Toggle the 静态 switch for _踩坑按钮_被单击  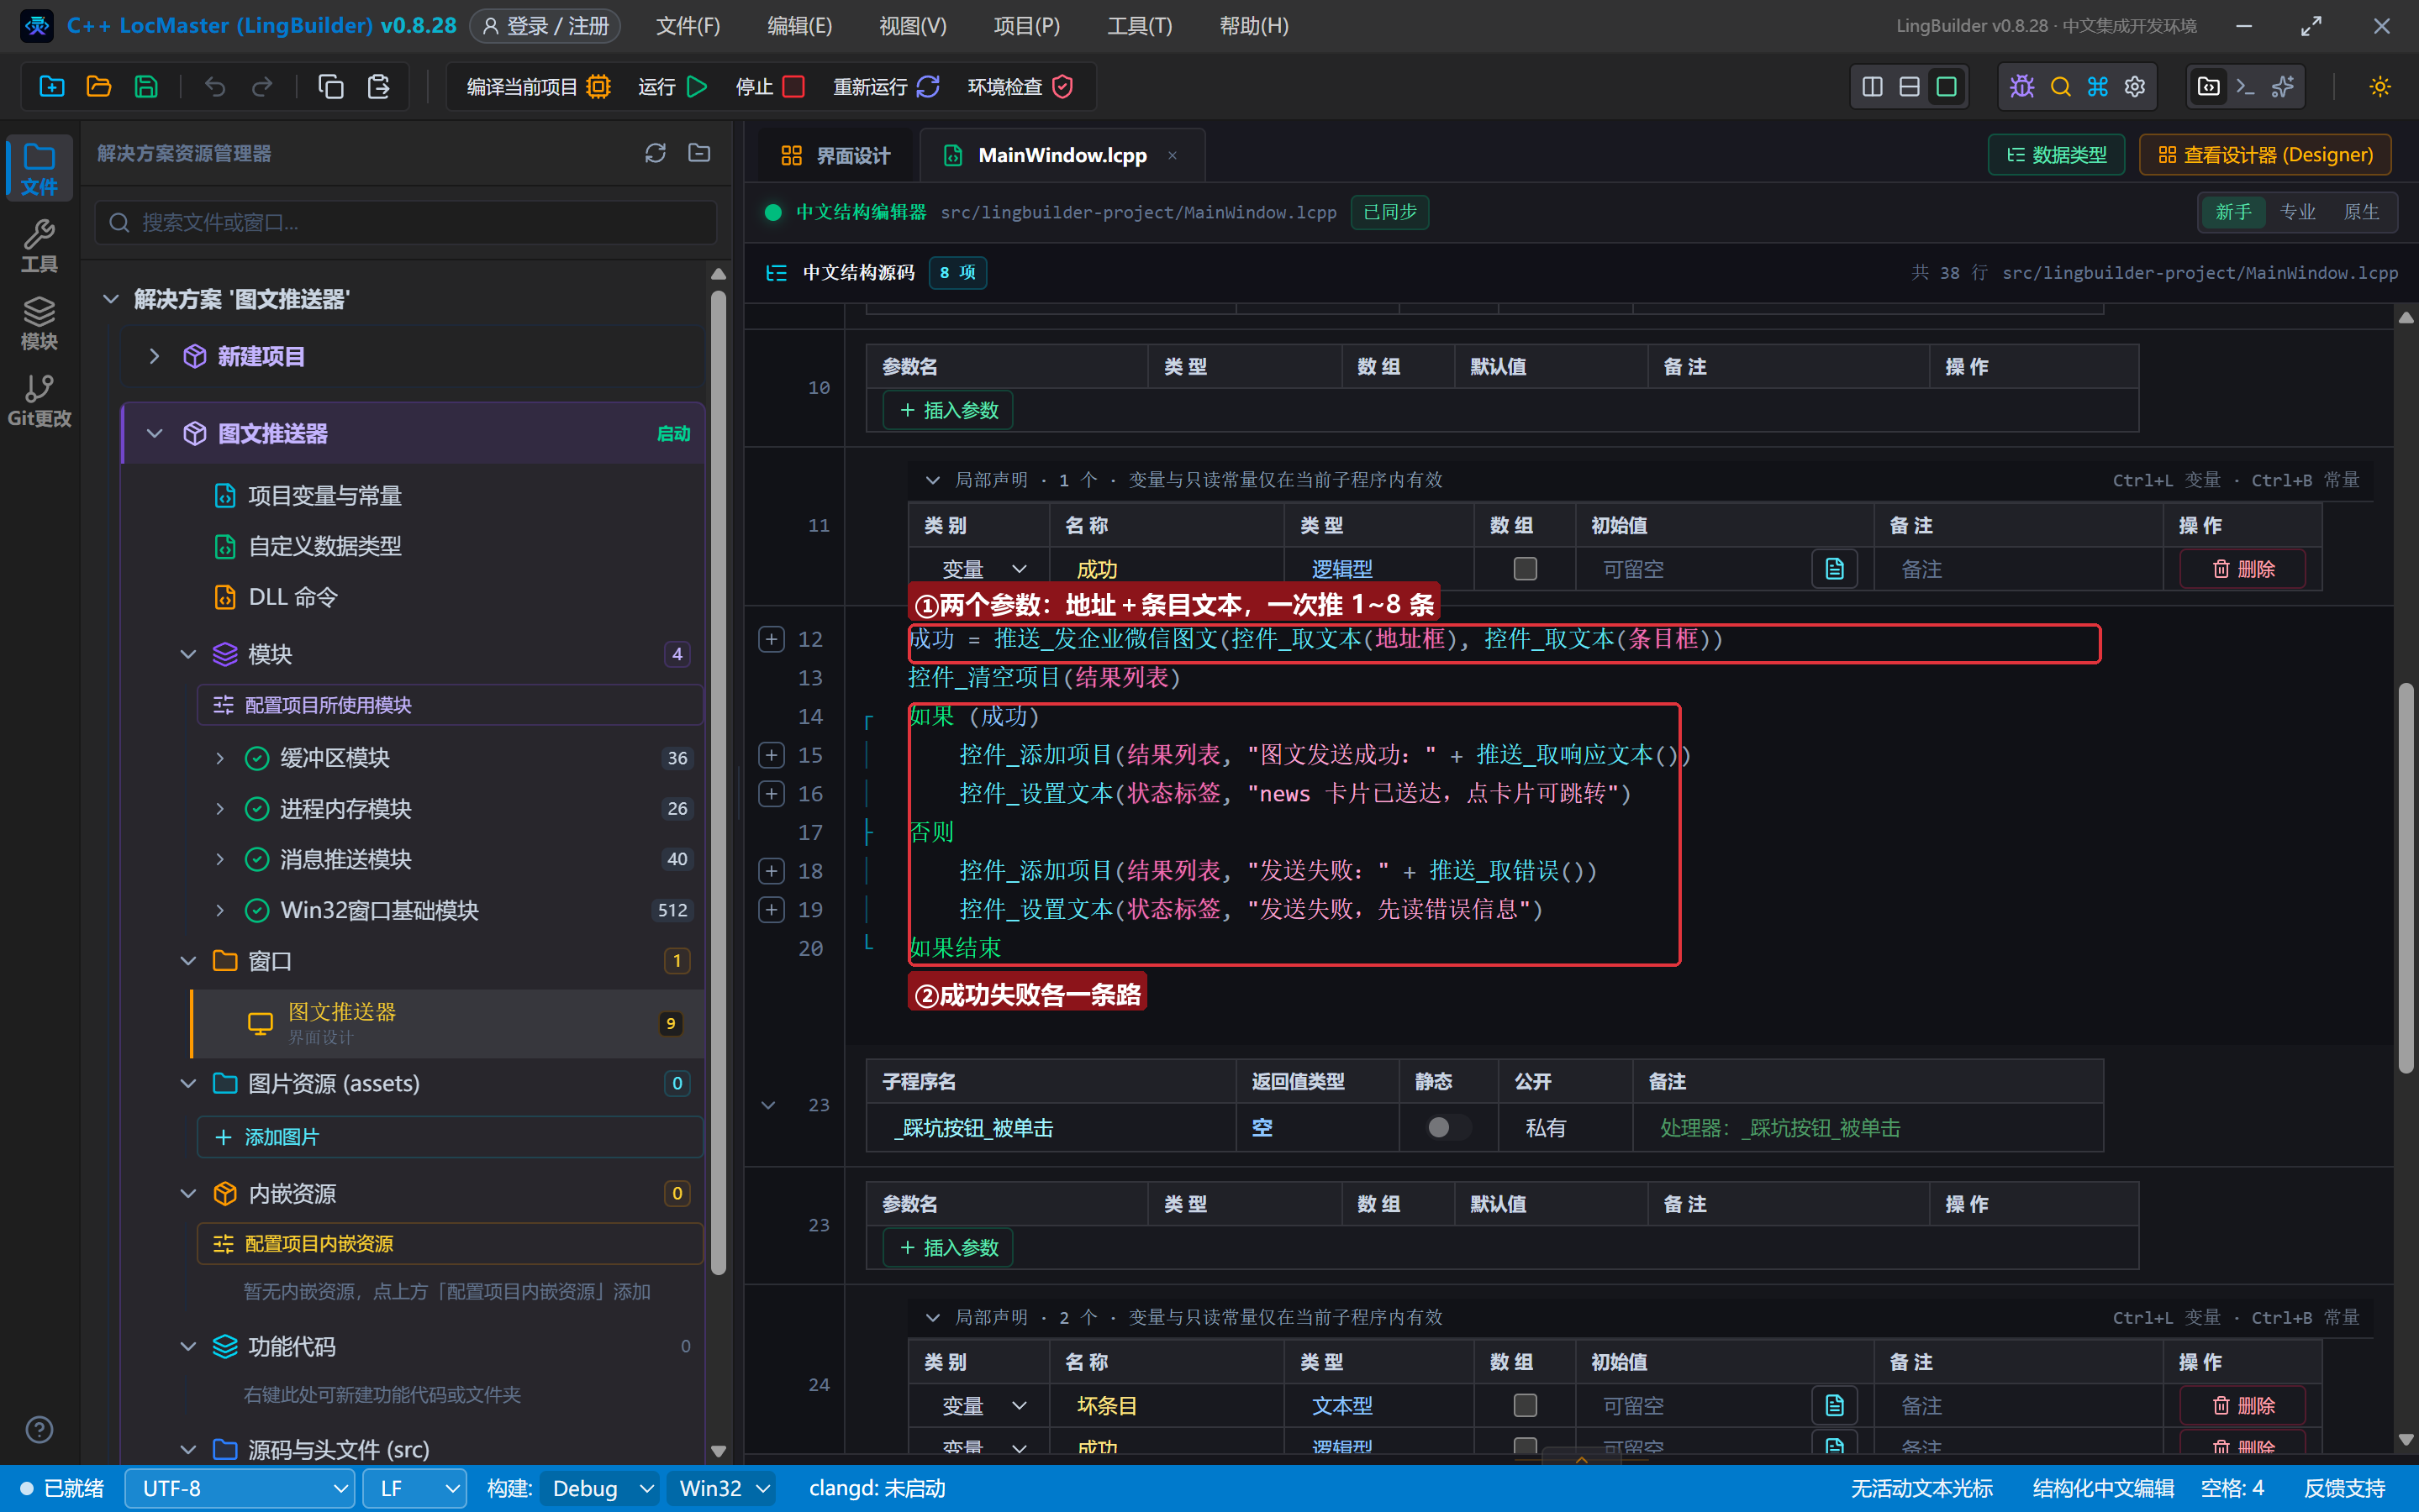1447,1127
